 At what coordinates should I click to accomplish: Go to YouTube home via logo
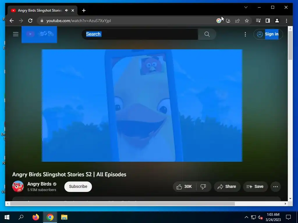click(39, 34)
